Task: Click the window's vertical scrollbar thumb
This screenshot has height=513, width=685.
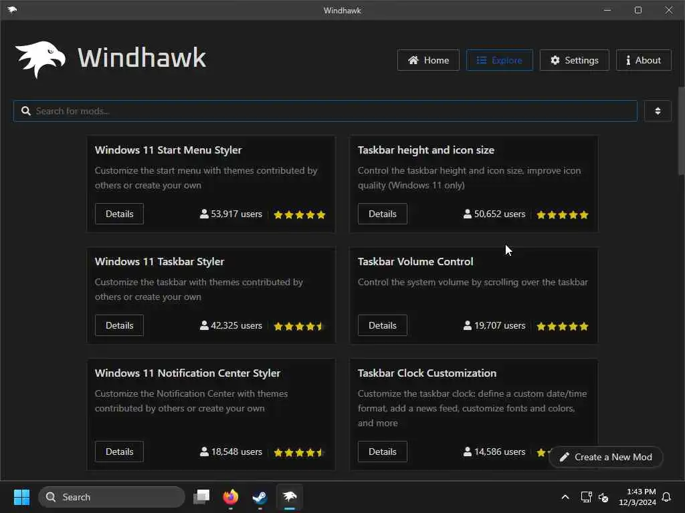Action: point(681,131)
